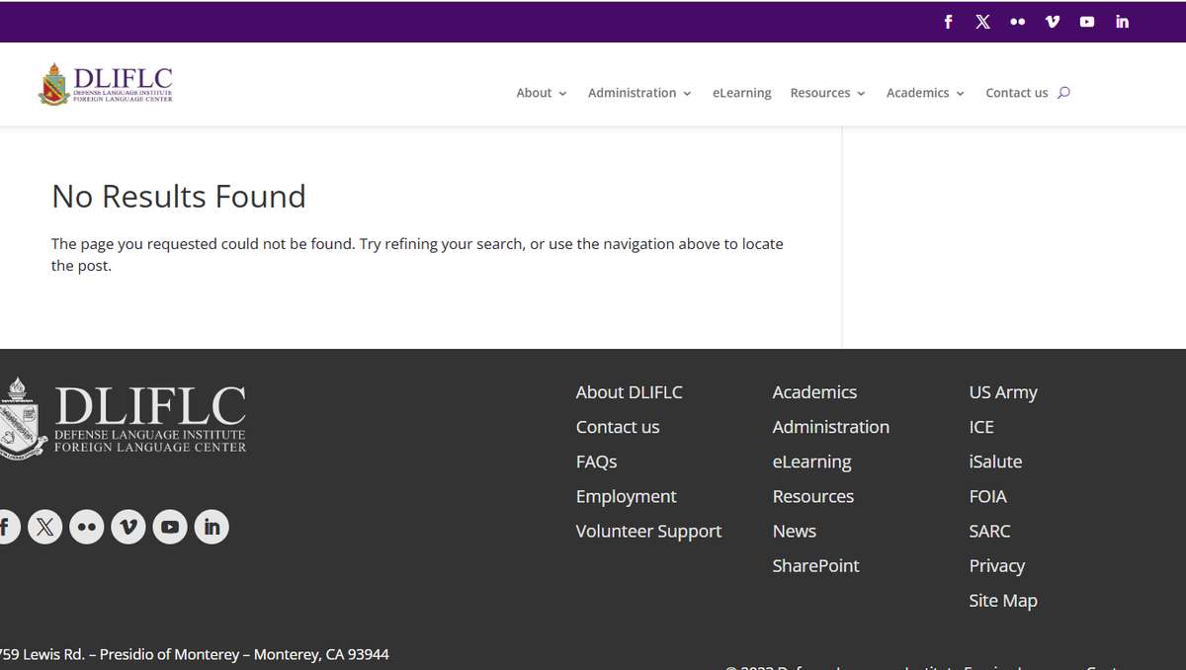The width and height of the screenshot is (1186, 670).
Task: Click the LinkedIn icon in top bar
Action: pos(1122,22)
